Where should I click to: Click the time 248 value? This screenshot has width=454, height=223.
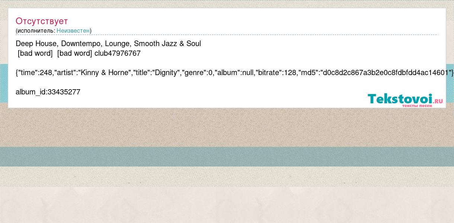(x=46, y=72)
